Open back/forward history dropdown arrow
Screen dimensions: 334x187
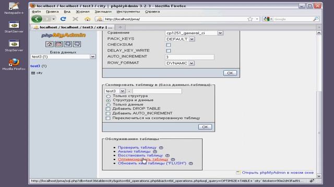(x=53, y=19)
